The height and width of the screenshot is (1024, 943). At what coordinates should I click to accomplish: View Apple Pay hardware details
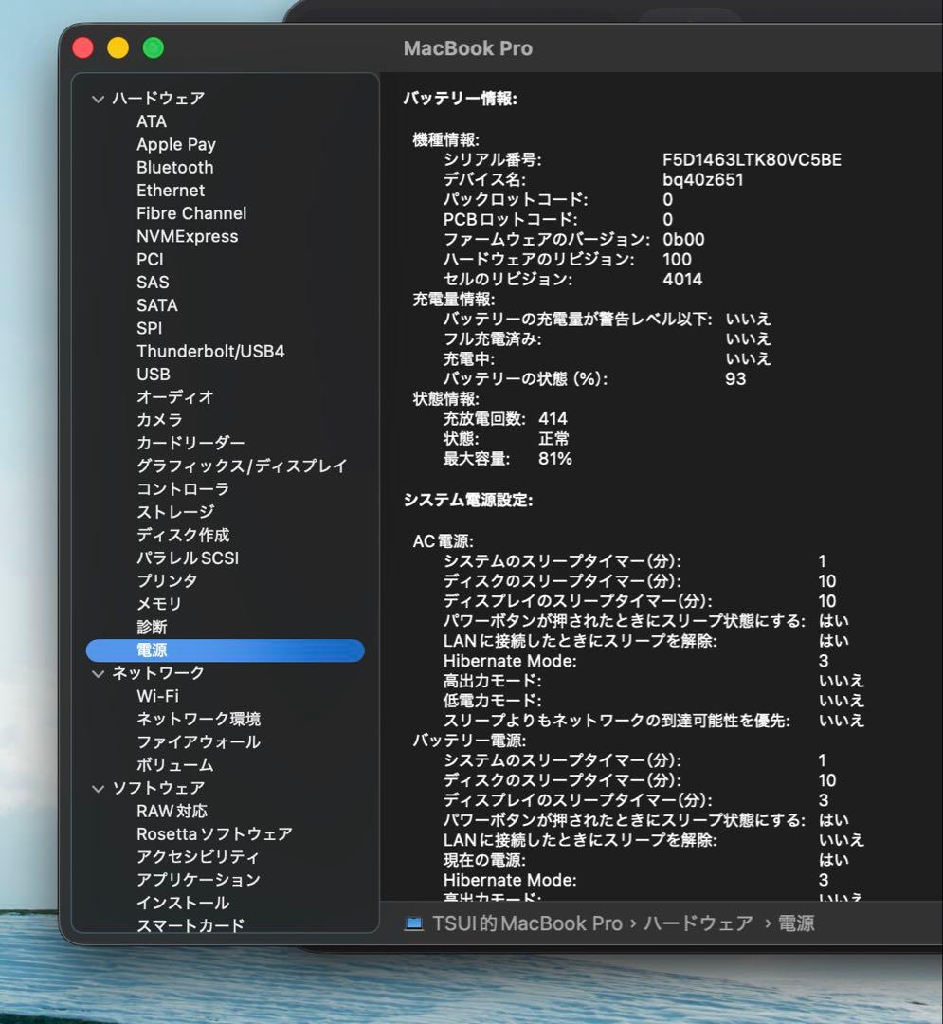pyautogui.click(x=176, y=144)
